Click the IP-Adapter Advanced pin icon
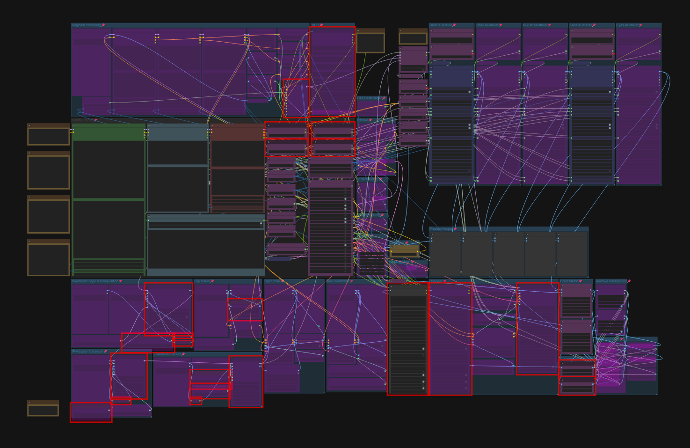The image size is (690, 448). (x=106, y=352)
